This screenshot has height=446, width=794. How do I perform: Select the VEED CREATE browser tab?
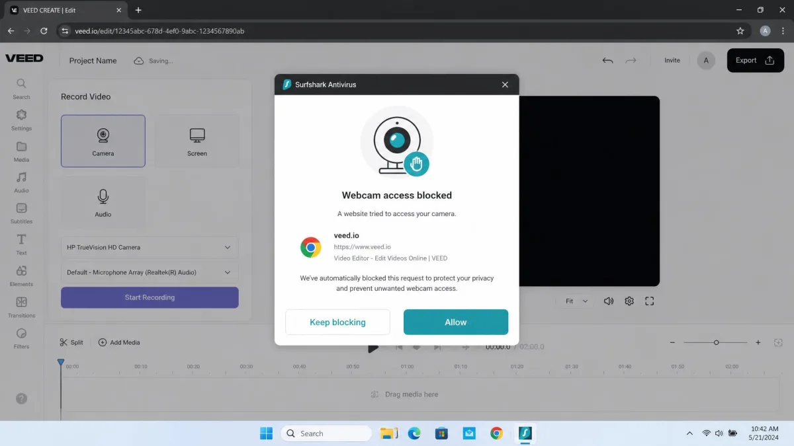pos(64,10)
